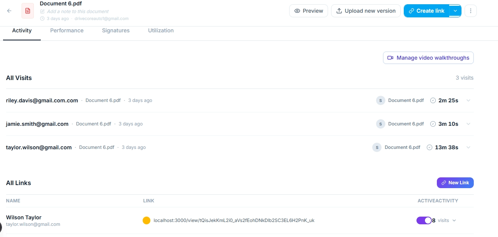Screen dimensions: 498x237
Task: Expand the 8 visits activity for Wilson Taylor
Action: coord(454,220)
